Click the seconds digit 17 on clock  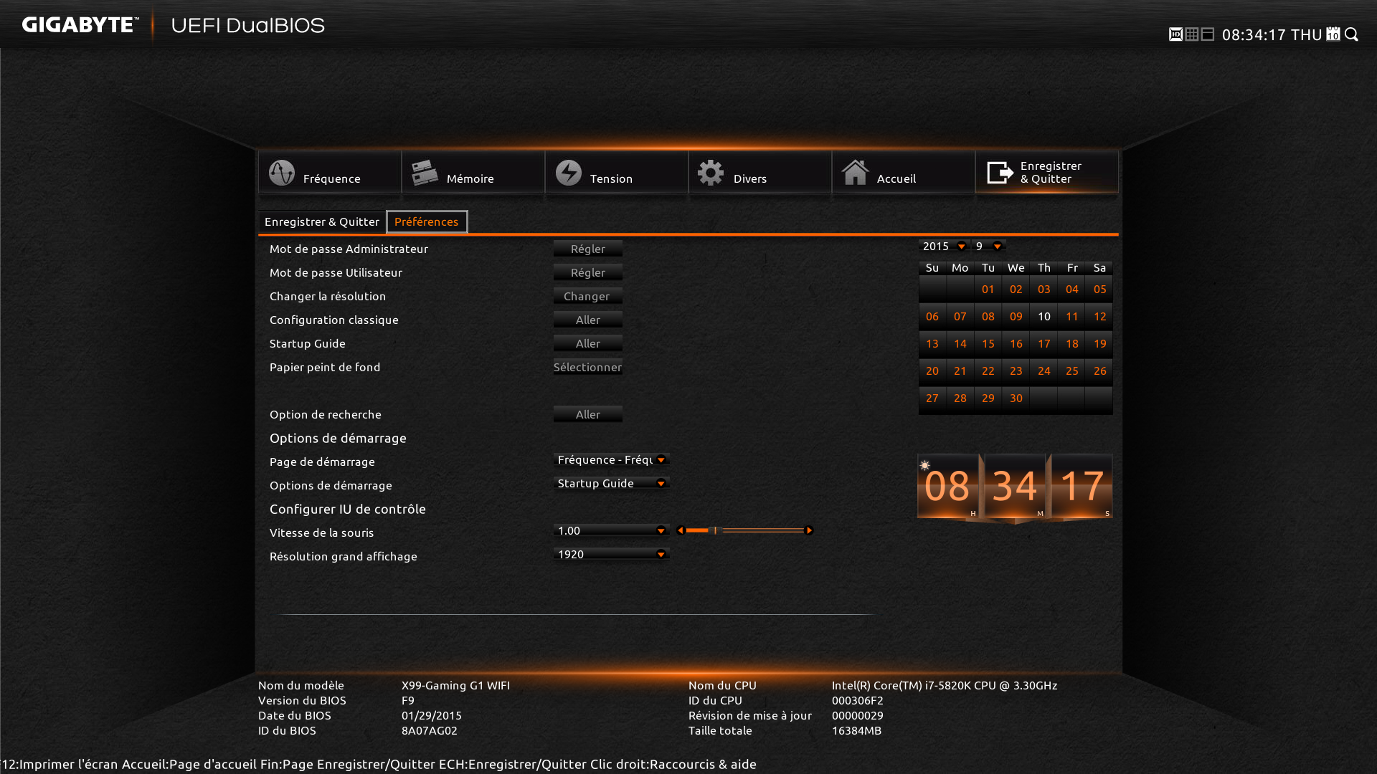click(1082, 486)
